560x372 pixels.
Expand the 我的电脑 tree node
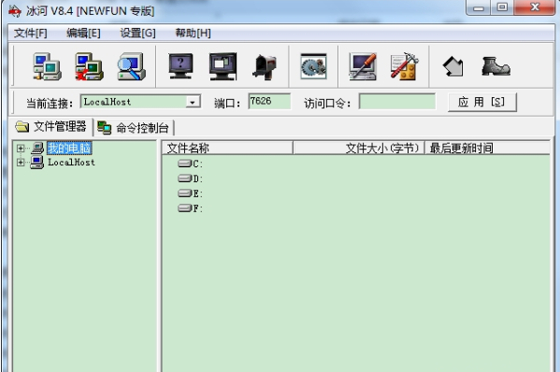pos(21,149)
